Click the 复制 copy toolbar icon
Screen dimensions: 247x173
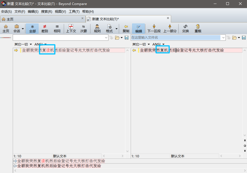click(x=126, y=29)
